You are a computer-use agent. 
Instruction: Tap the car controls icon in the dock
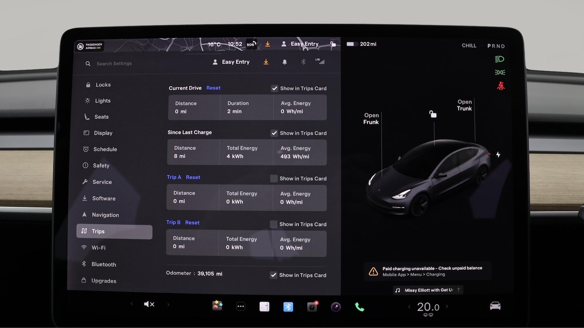coord(495,306)
